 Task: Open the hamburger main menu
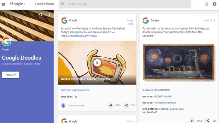[x=3, y=4]
